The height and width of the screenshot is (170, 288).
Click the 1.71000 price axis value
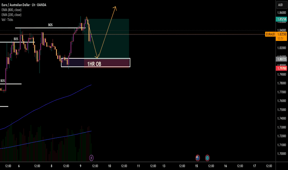click(x=282, y=145)
